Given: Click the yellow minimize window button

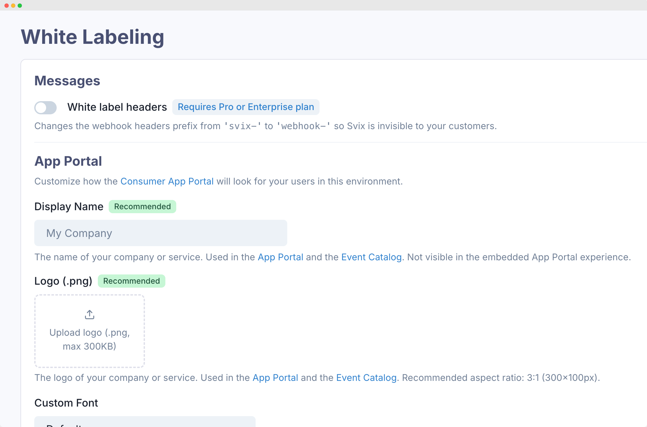Looking at the screenshot, I should [x=13, y=6].
